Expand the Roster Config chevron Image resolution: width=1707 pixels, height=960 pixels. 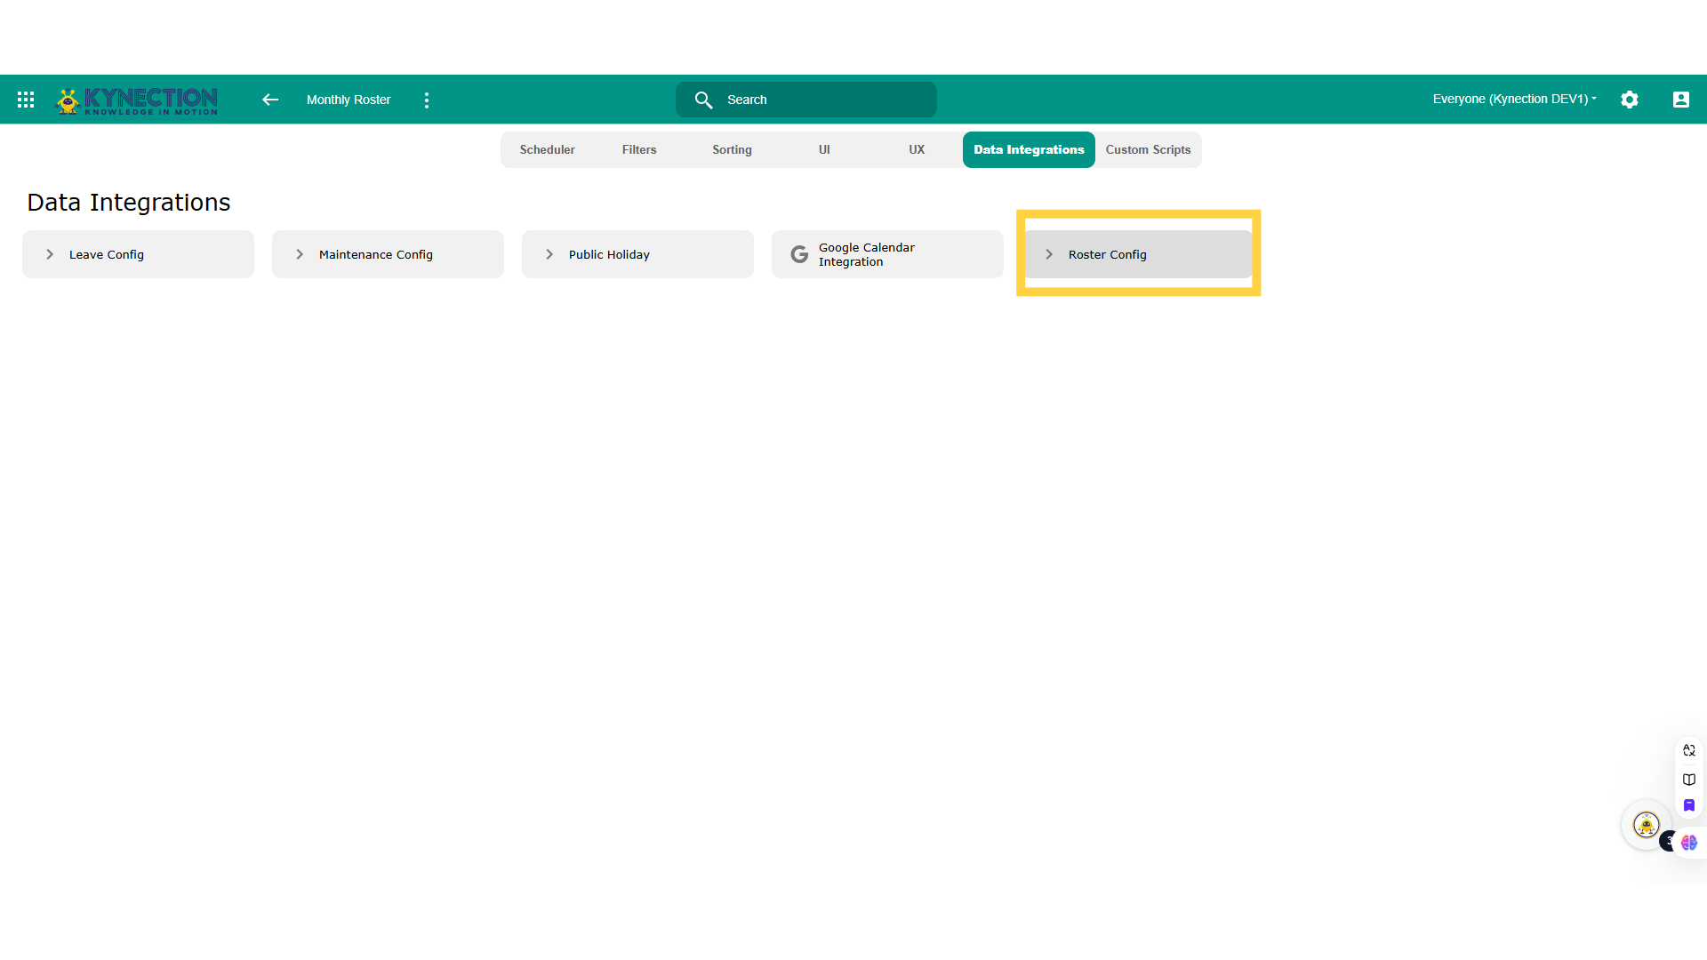pyautogui.click(x=1049, y=254)
